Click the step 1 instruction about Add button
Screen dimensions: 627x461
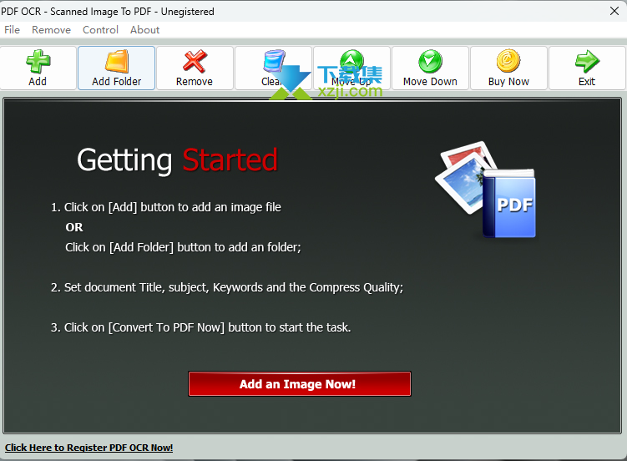pyautogui.click(x=166, y=207)
